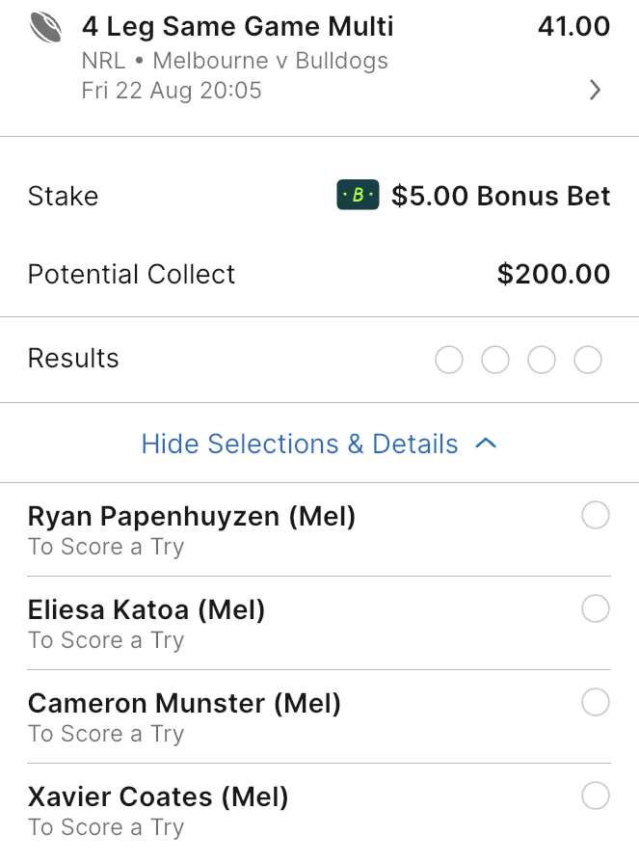639x863 pixels.
Task: Open the 4 Leg Same Game Multi title
Action: [x=238, y=26]
